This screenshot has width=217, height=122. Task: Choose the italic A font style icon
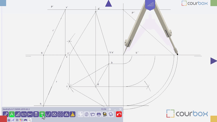coord(13,120)
